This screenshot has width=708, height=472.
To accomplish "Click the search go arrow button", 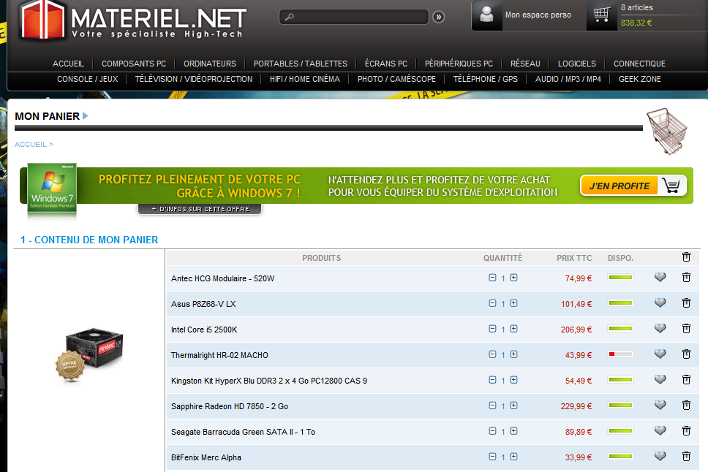I will pyautogui.click(x=439, y=17).
